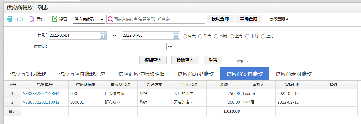Click the 260.00 amount cell
Screen dimensions: 361x124
click(x=224, y=102)
